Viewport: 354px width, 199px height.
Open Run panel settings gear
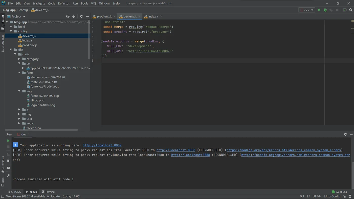[x=345, y=134]
